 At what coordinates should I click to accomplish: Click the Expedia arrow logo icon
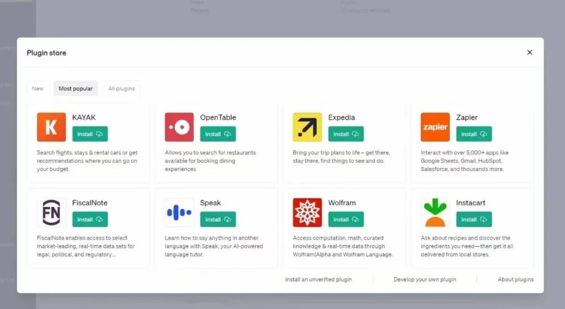(x=307, y=127)
